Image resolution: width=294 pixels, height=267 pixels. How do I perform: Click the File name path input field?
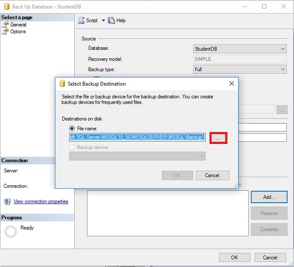click(x=137, y=137)
